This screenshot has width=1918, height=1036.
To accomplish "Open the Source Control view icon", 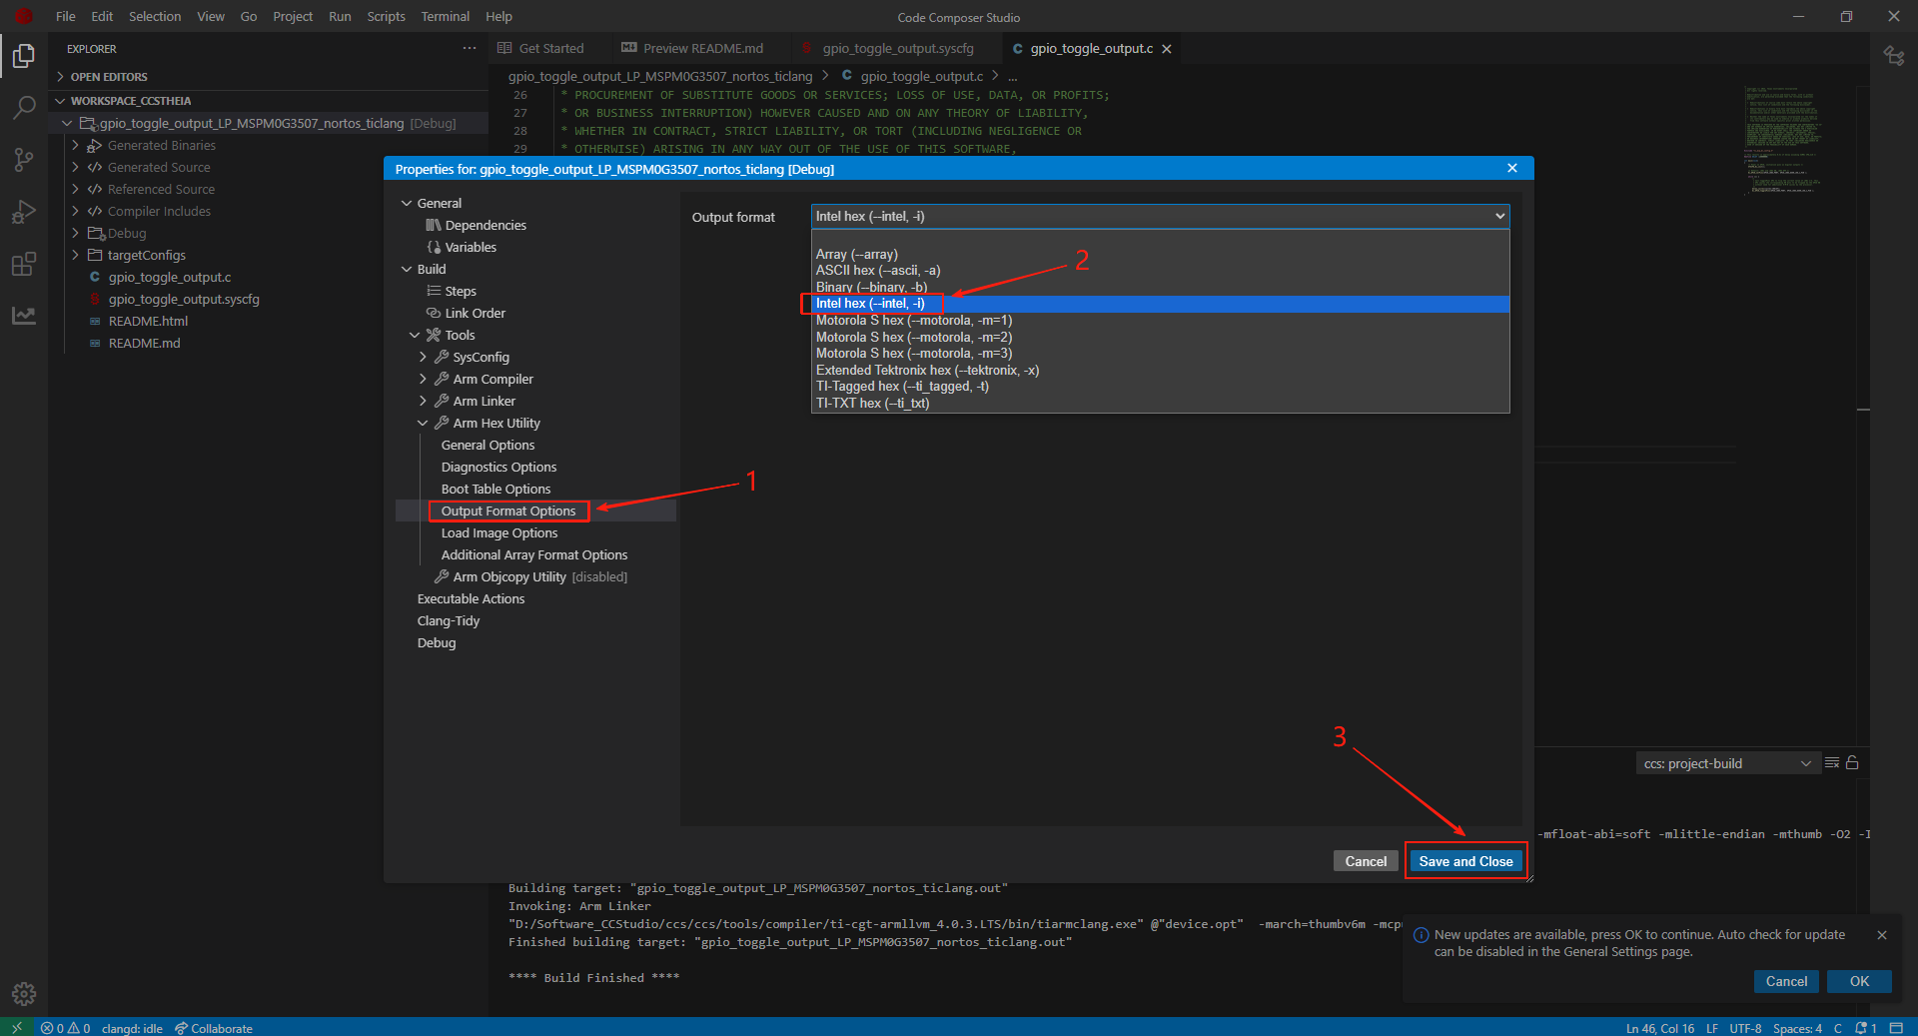I will pos(24,159).
